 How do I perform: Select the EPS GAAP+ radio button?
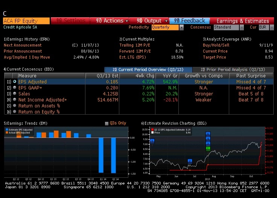tap(15, 88)
